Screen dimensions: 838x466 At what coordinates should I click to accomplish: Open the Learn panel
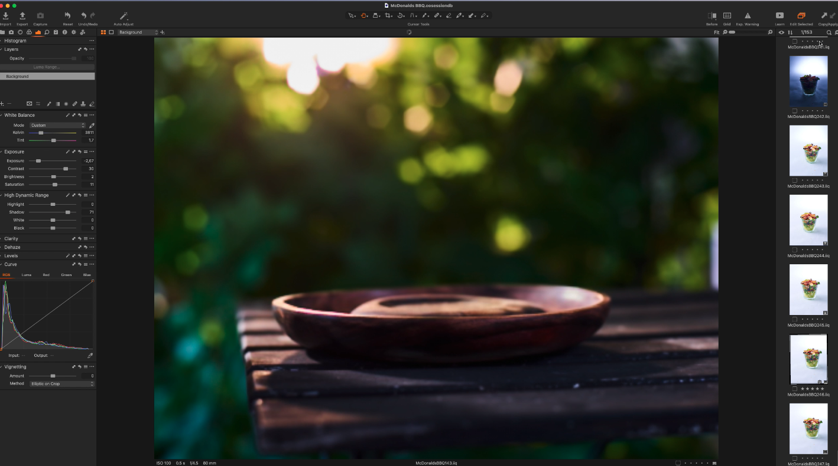[x=779, y=15]
